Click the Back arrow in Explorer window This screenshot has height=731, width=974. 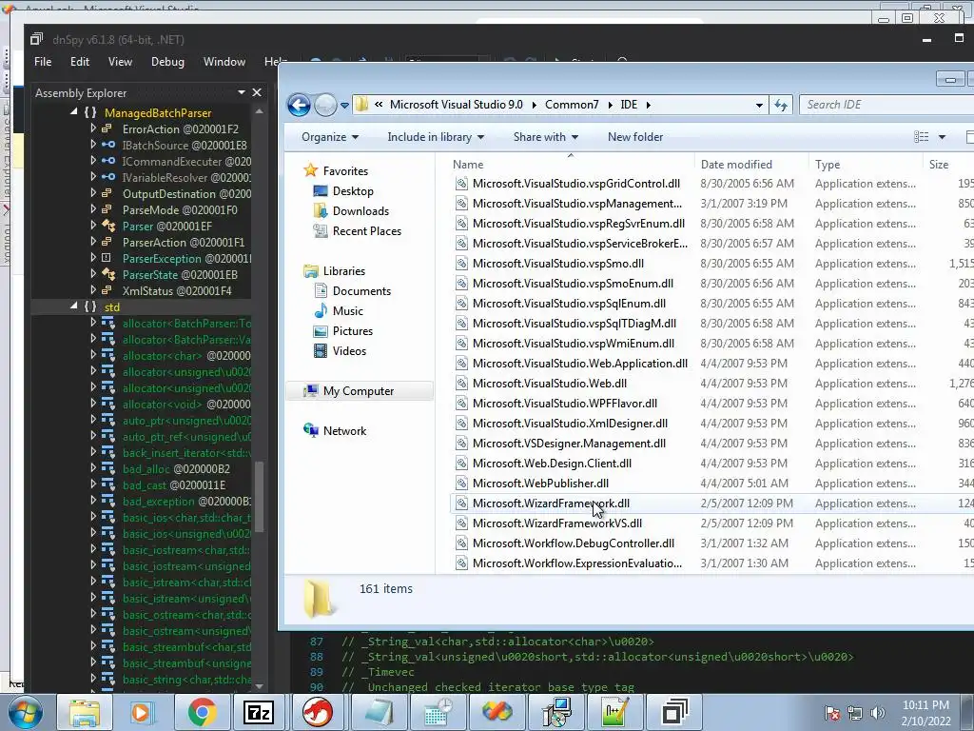point(299,105)
